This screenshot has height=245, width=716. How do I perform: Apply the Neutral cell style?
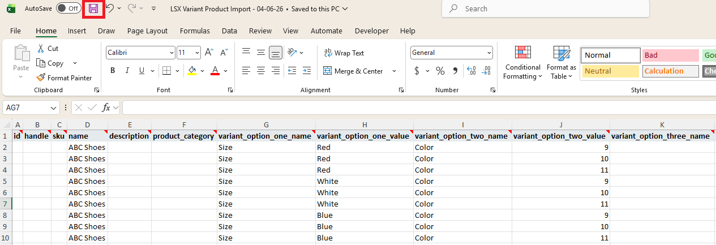point(610,71)
